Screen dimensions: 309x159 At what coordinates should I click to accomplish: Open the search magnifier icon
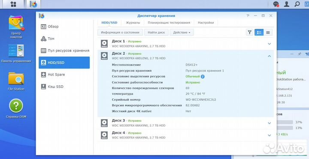point(297,4)
